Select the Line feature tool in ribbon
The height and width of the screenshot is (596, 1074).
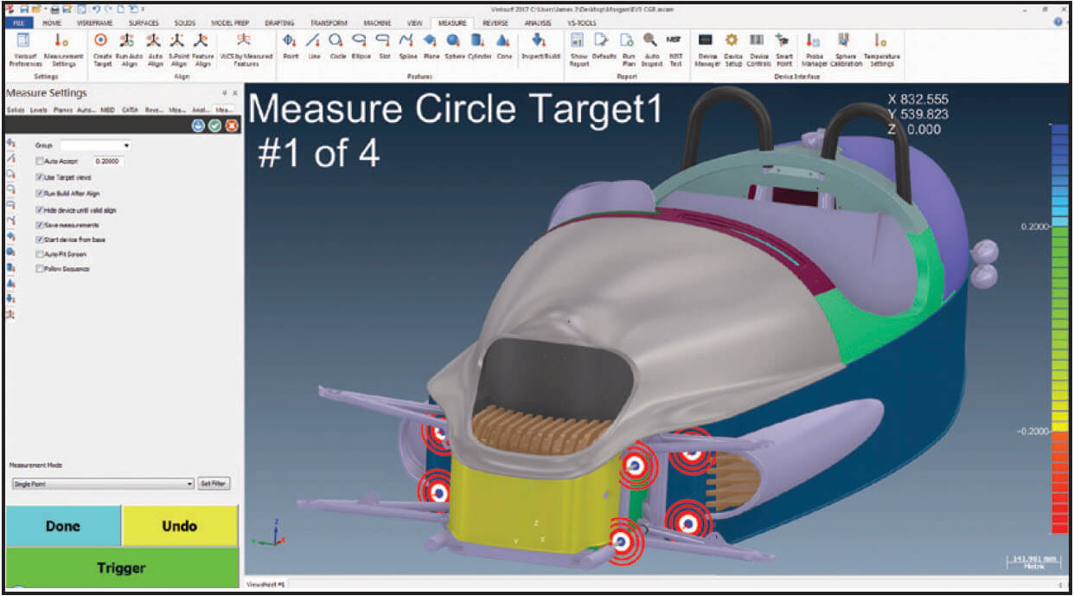[314, 45]
